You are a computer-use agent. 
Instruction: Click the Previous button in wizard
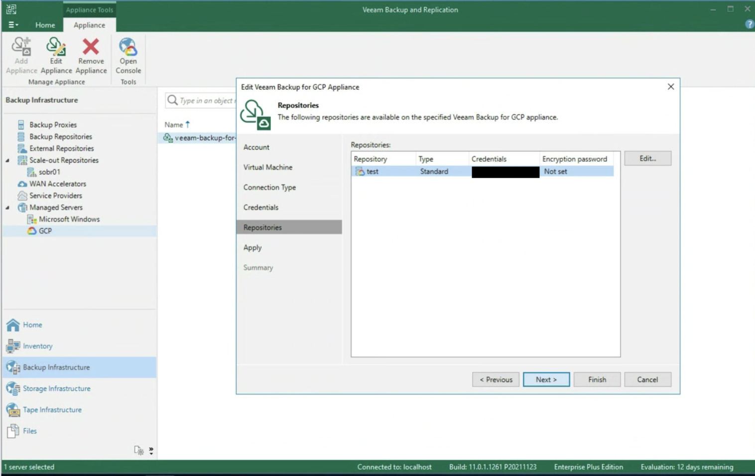point(496,379)
